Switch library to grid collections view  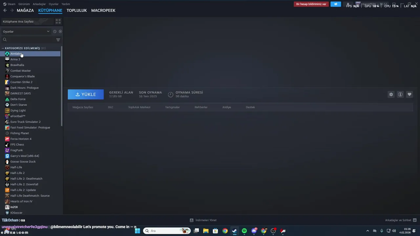(58, 21)
